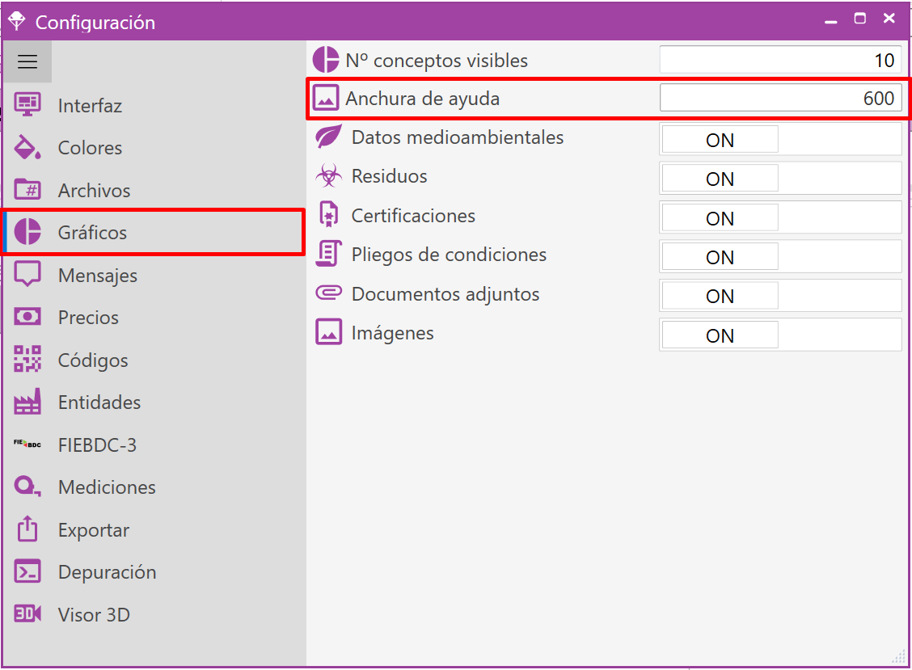Open Archivos via its folder icon
This screenshot has width=912, height=670.
point(27,190)
